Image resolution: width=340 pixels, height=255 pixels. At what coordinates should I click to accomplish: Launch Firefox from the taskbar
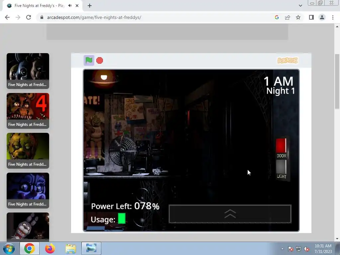(x=50, y=248)
